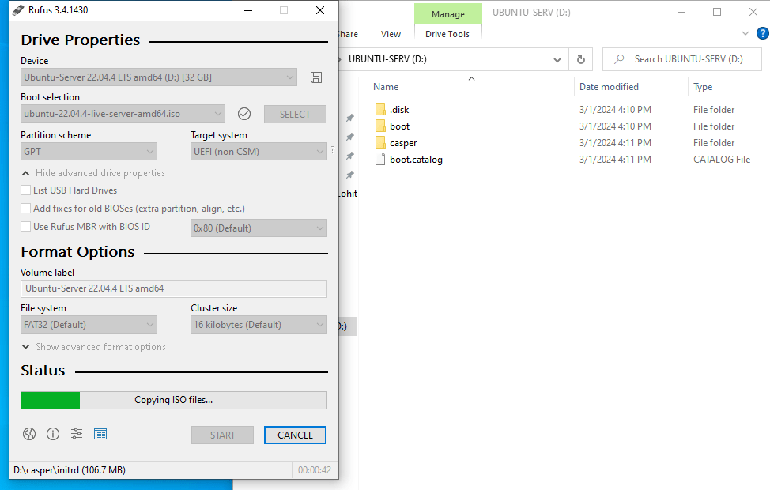Open the ISO checksum verification checkmark icon
Viewport: 770px width, 490px height.
244,114
